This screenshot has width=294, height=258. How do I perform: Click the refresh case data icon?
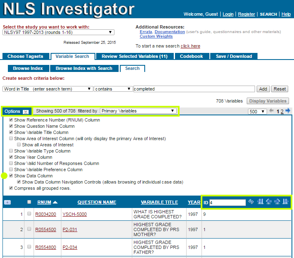click(x=251, y=201)
